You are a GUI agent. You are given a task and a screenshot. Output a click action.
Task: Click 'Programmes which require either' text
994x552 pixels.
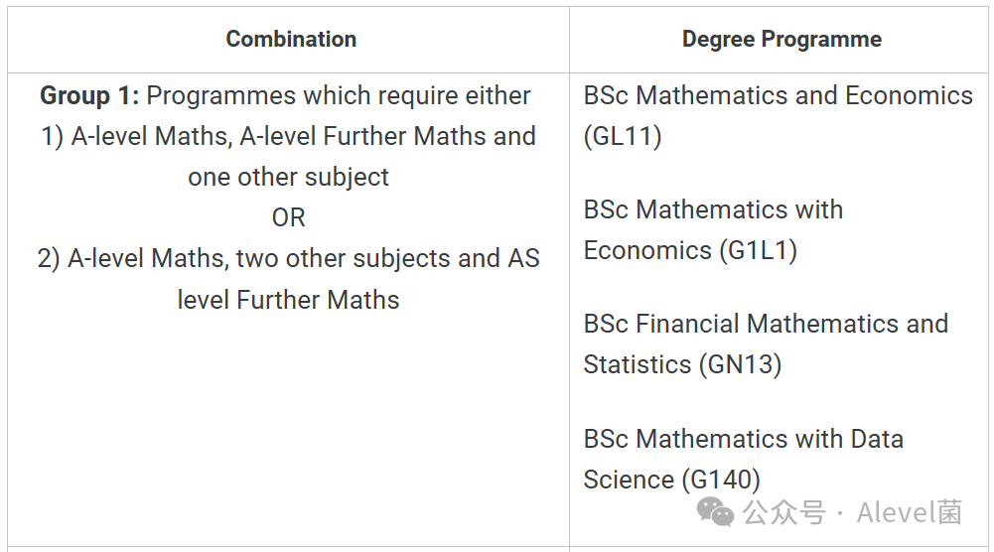tap(339, 96)
